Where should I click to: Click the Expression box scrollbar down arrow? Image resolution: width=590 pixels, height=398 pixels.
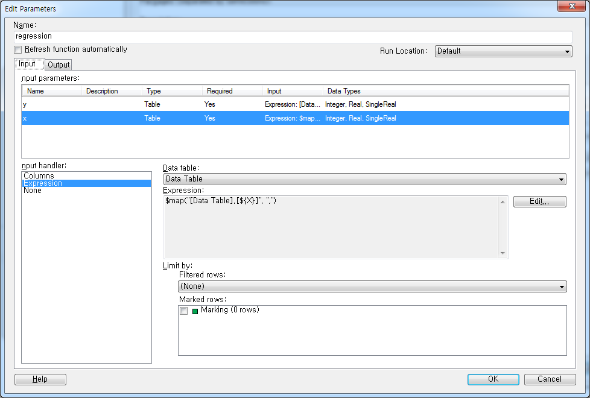503,254
